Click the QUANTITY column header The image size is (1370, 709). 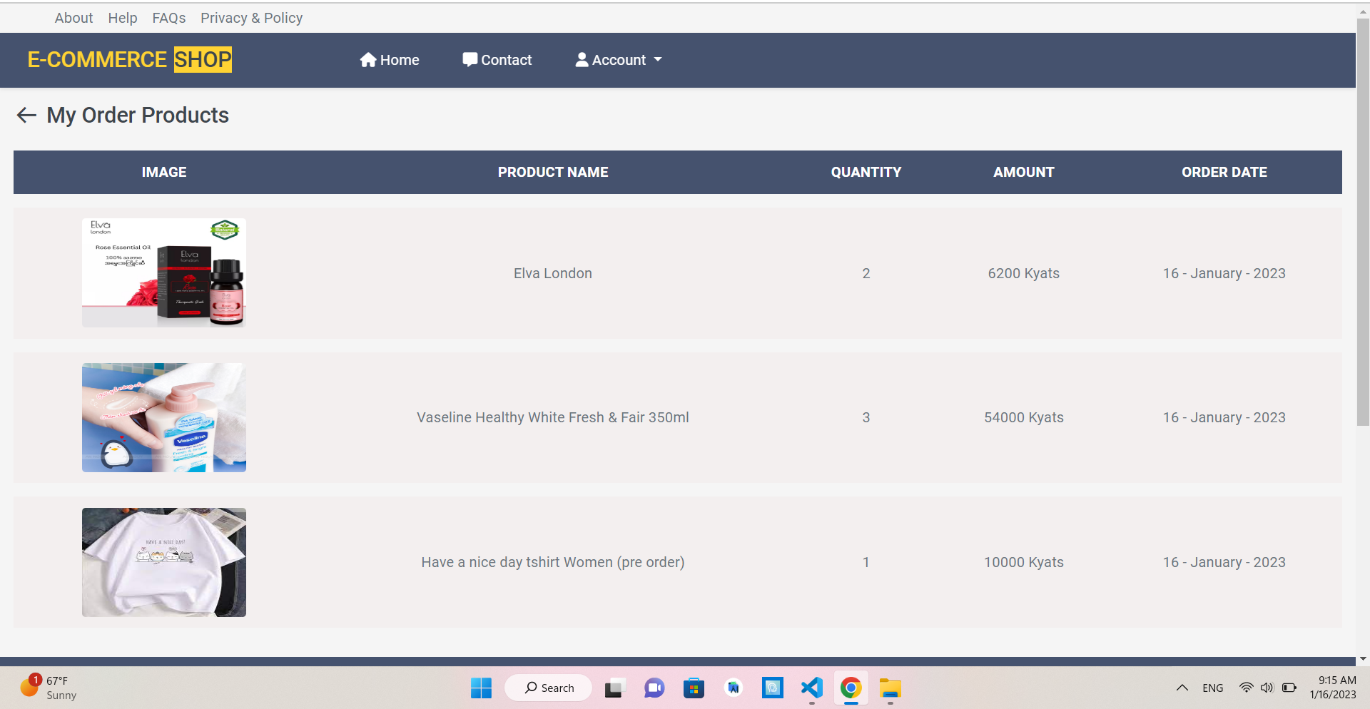tap(866, 172)
